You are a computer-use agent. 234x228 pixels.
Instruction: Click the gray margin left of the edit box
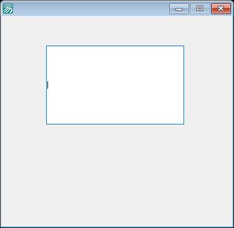tap(24, 85)
